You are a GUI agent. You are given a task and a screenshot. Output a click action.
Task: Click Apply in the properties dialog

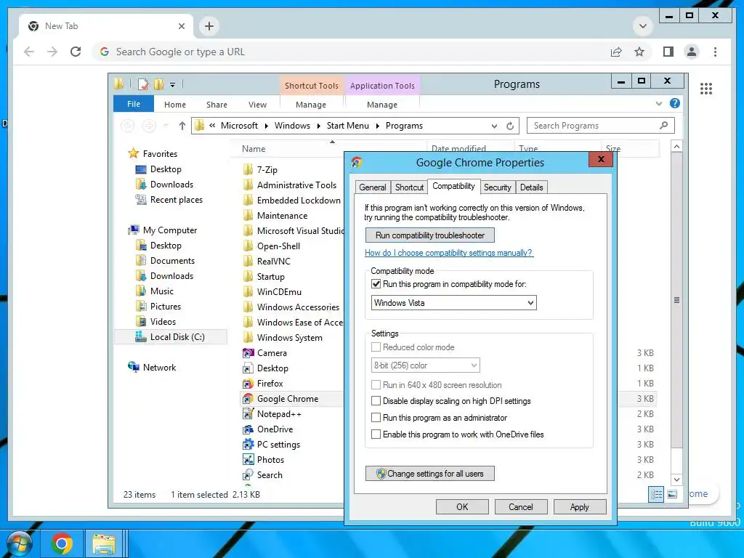click(x=579, y=506)
